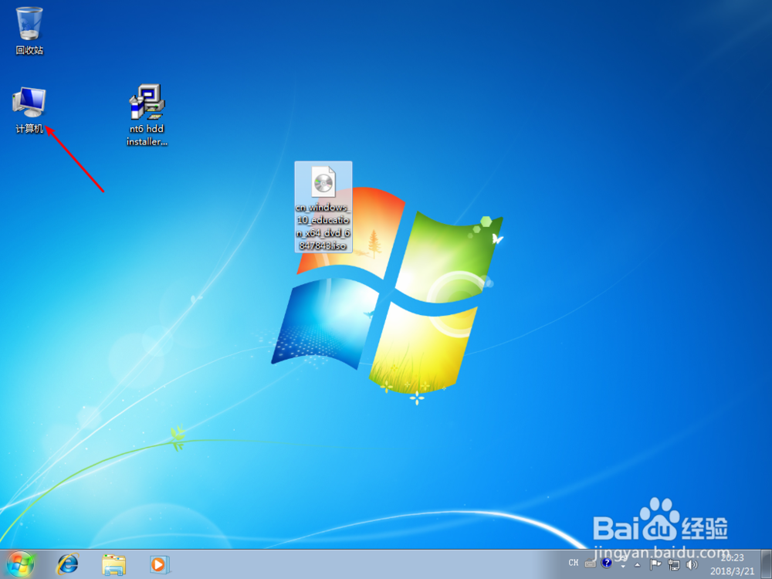Open language bar help question icon
Image resolution: width=772 pixels, height=579 pixels.
(607, 562)
